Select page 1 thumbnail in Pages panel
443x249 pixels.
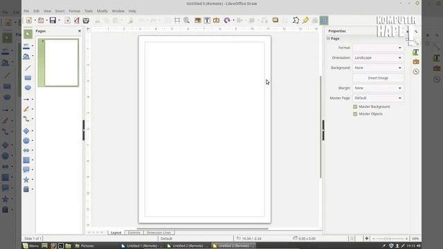pos(58,63)
